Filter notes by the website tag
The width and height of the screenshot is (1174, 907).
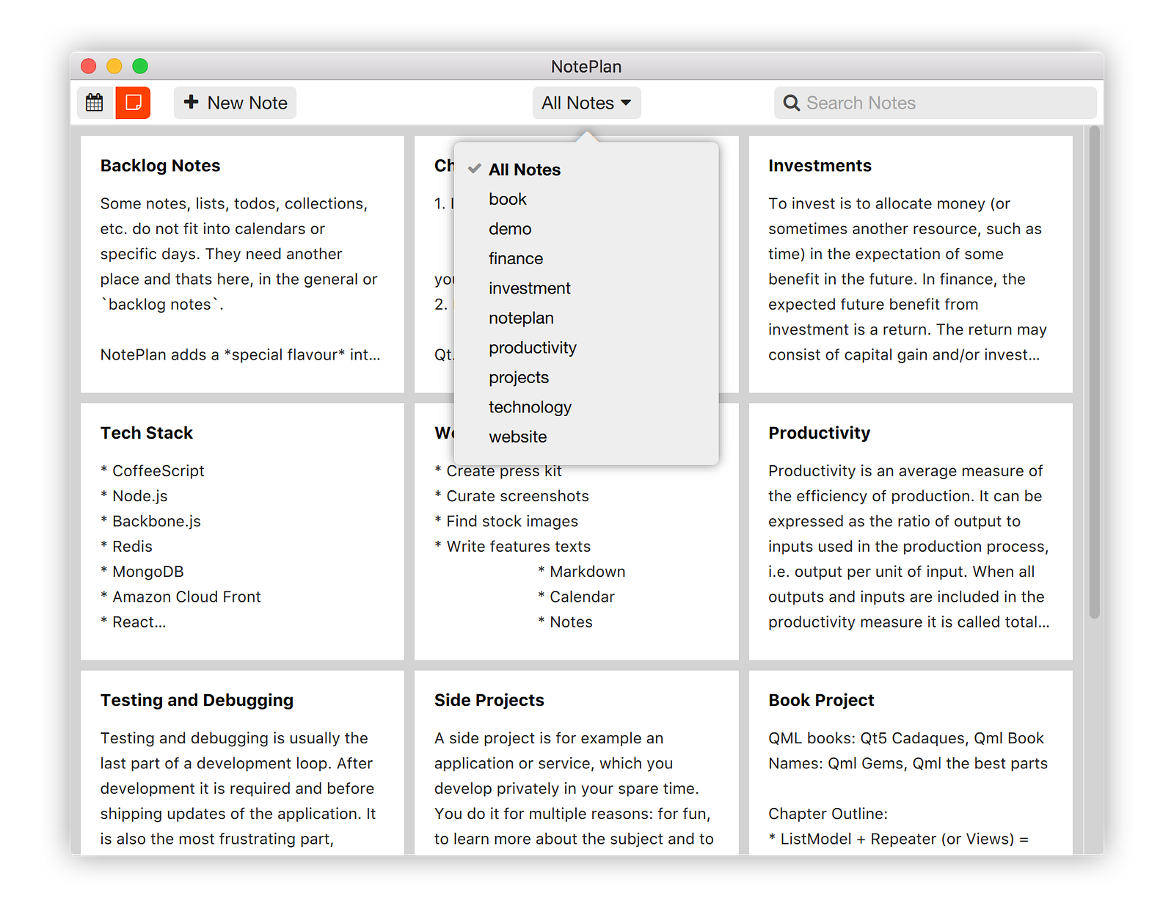point(586,437)
